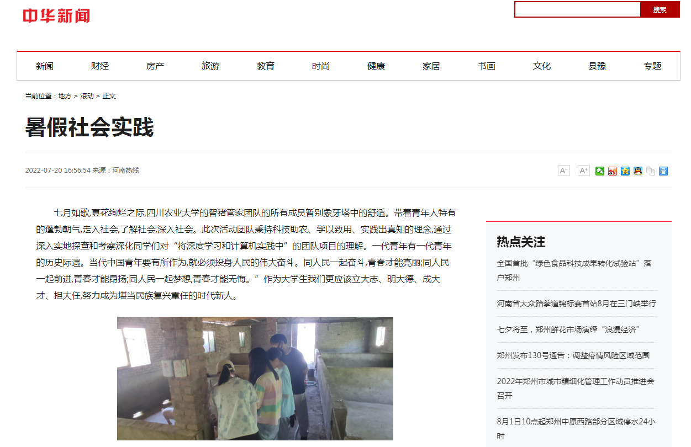Open the 郑州发布130号通告 headline link
The height and width of the screenshot is (447, 691).
pyautogui.click(x=573, y=355)
